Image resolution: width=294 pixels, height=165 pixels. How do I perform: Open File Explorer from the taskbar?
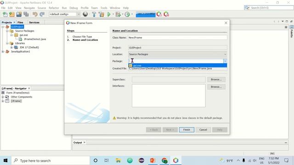click(x=118, y=160)
